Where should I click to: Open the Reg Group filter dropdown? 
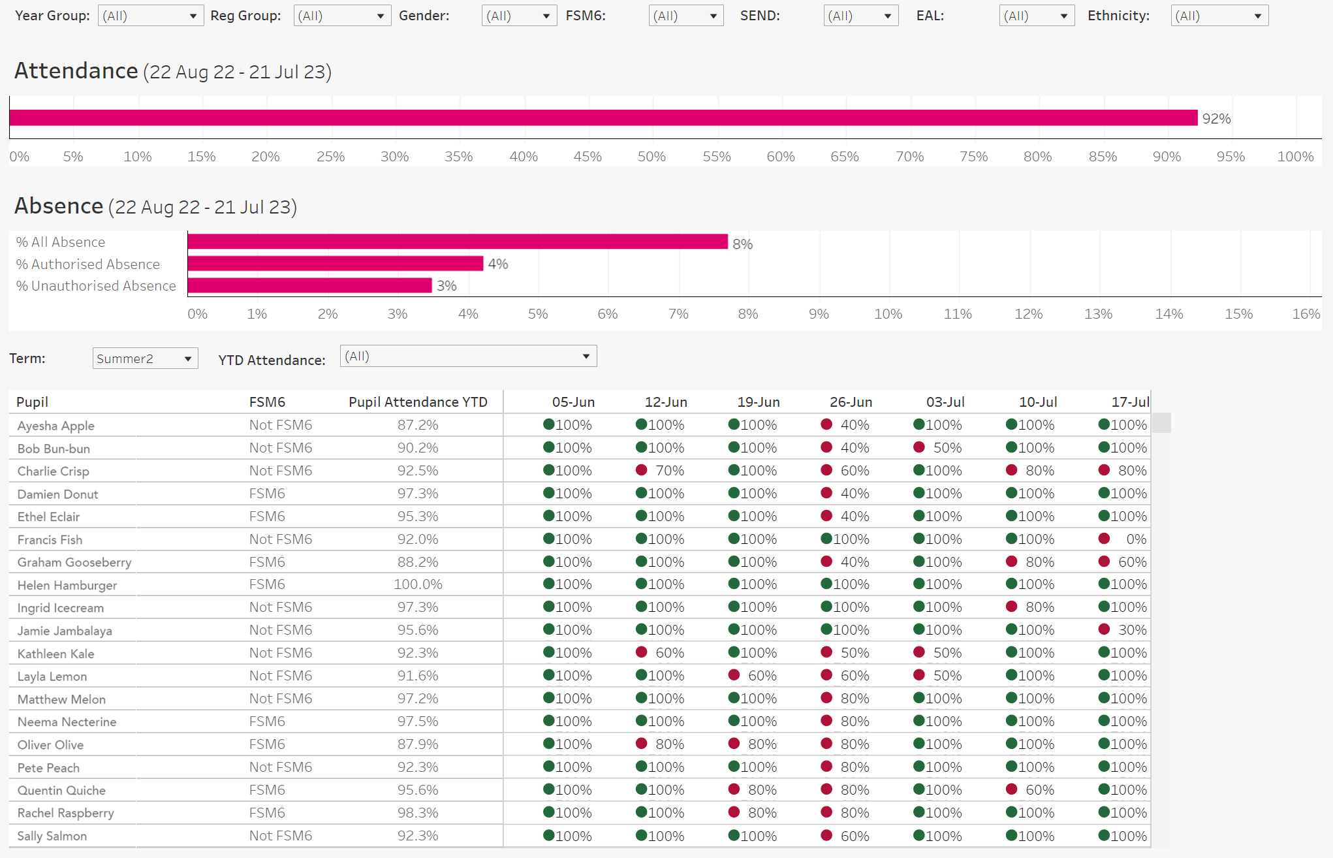[342, 16]
